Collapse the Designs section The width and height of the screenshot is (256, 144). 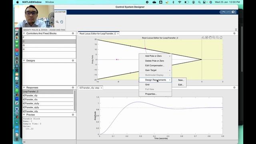24,60
